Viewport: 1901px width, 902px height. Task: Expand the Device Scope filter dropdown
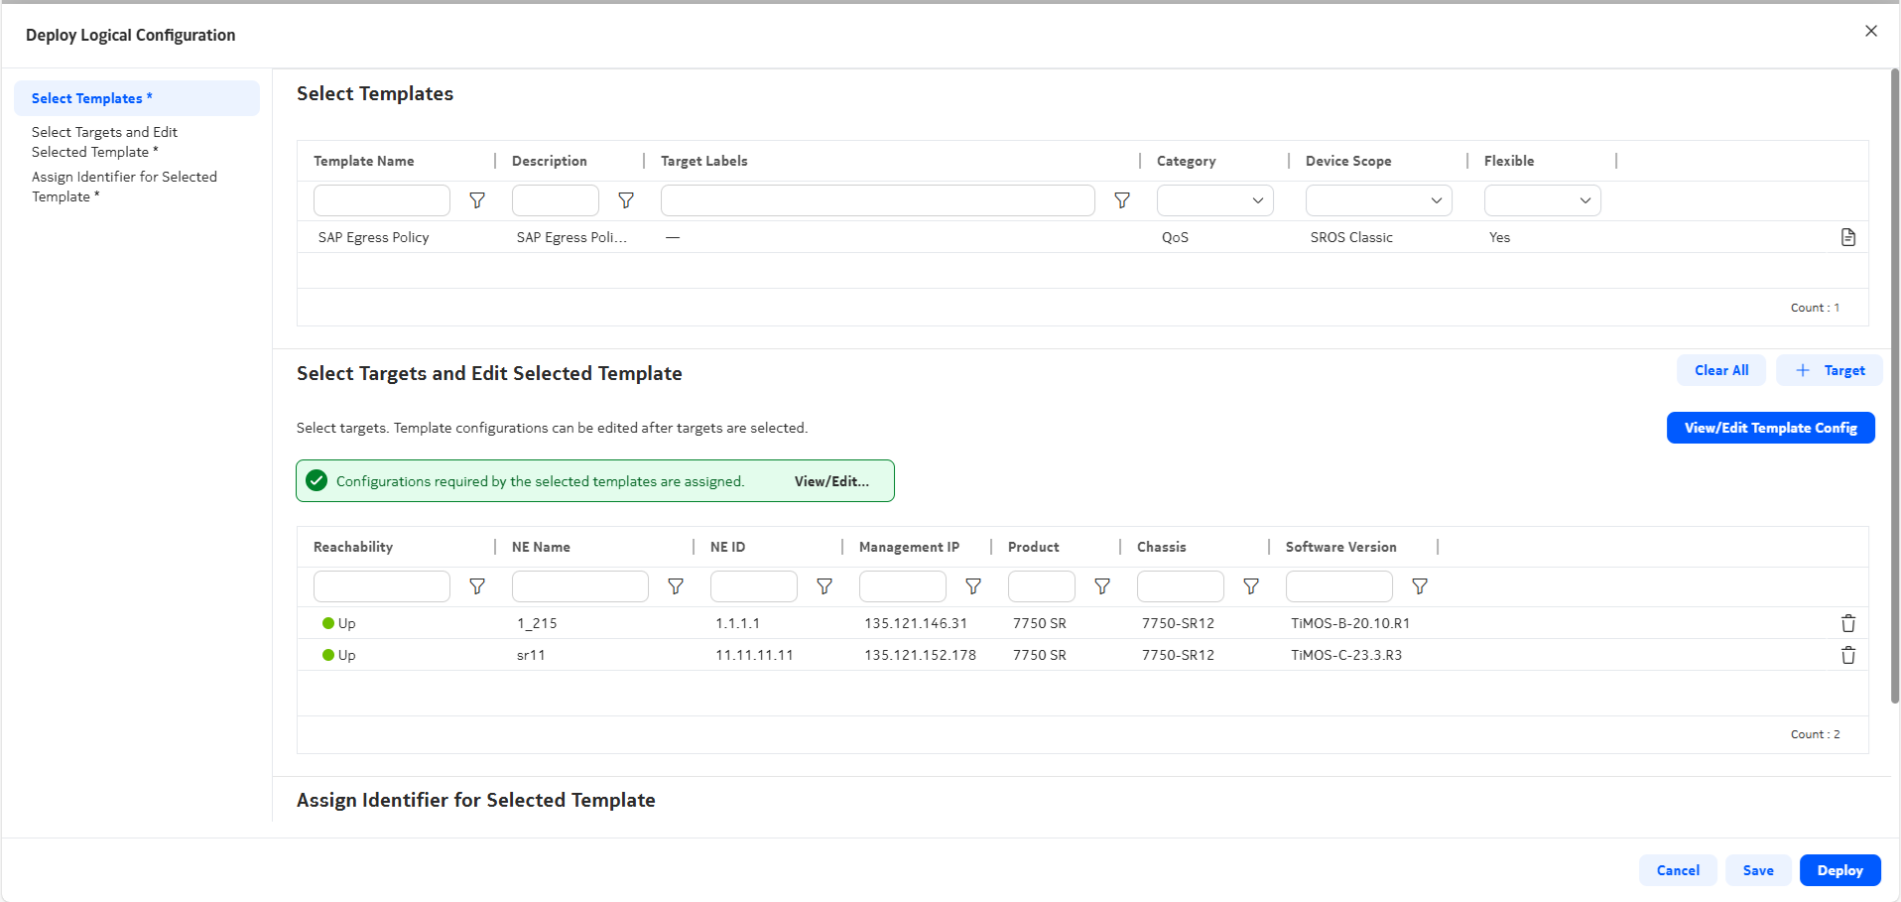pos(1378,200)
